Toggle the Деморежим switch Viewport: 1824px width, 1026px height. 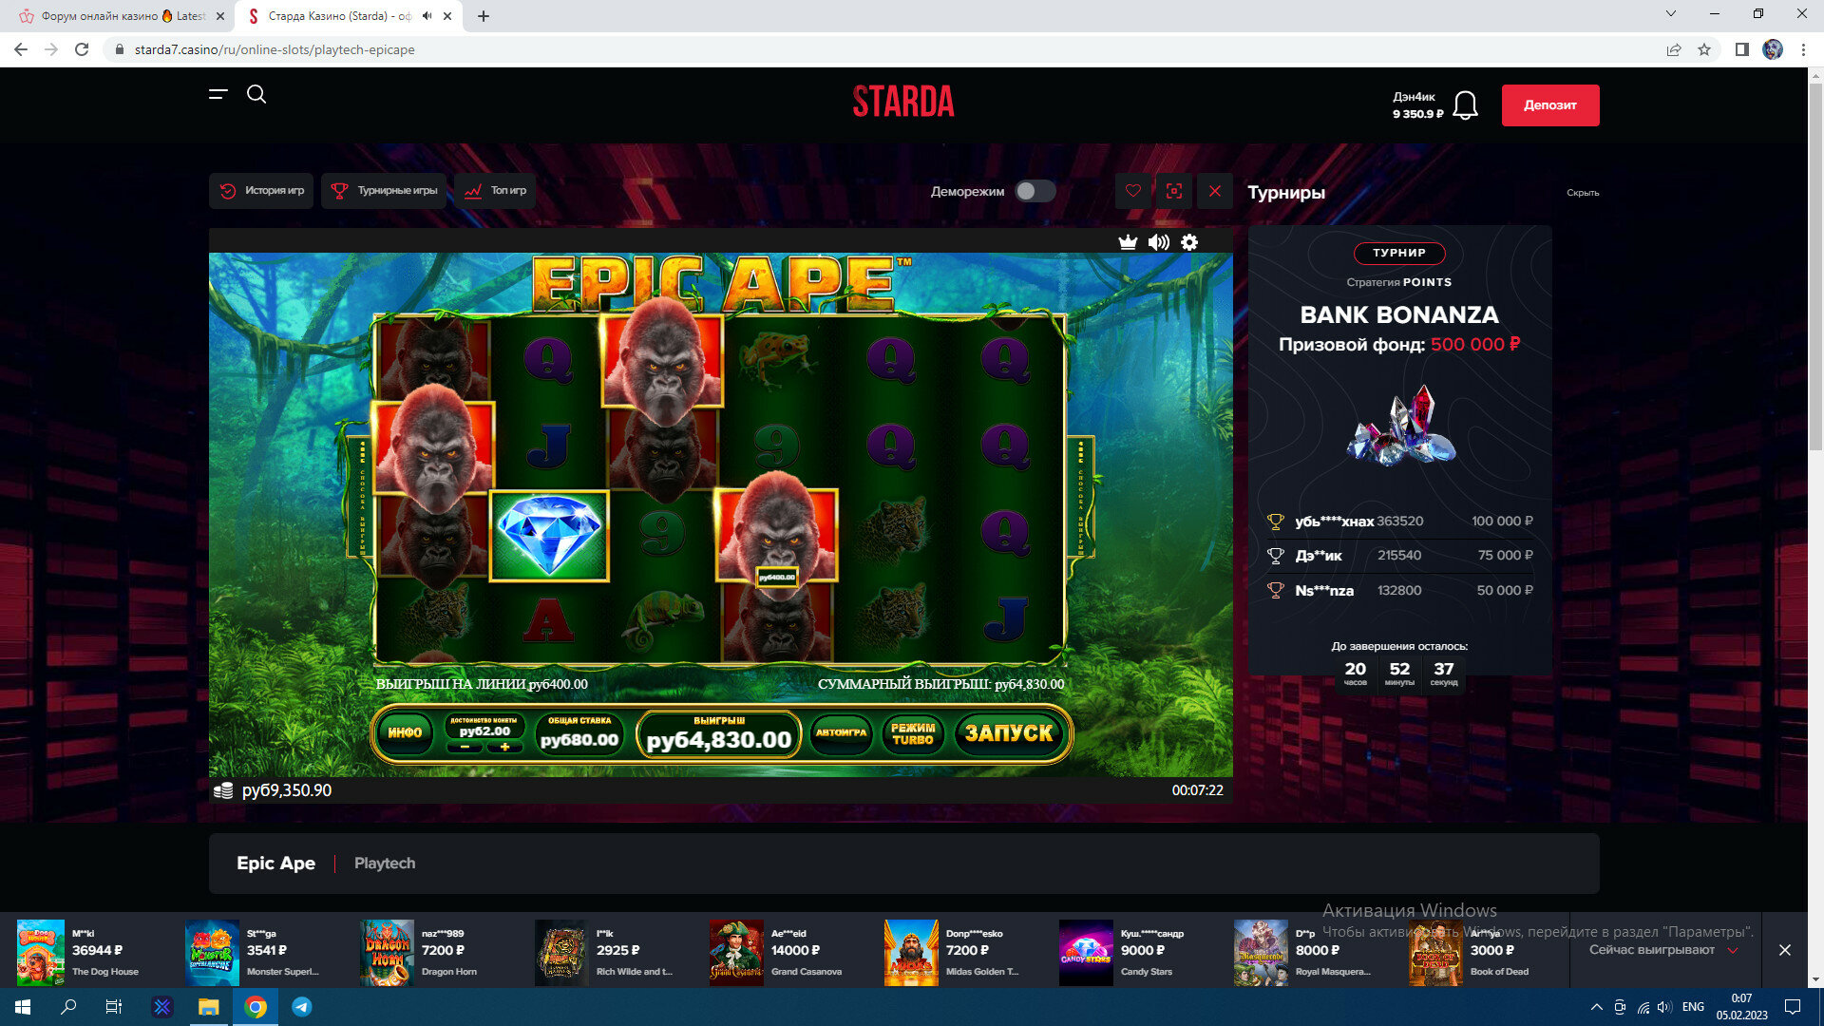1035,191
